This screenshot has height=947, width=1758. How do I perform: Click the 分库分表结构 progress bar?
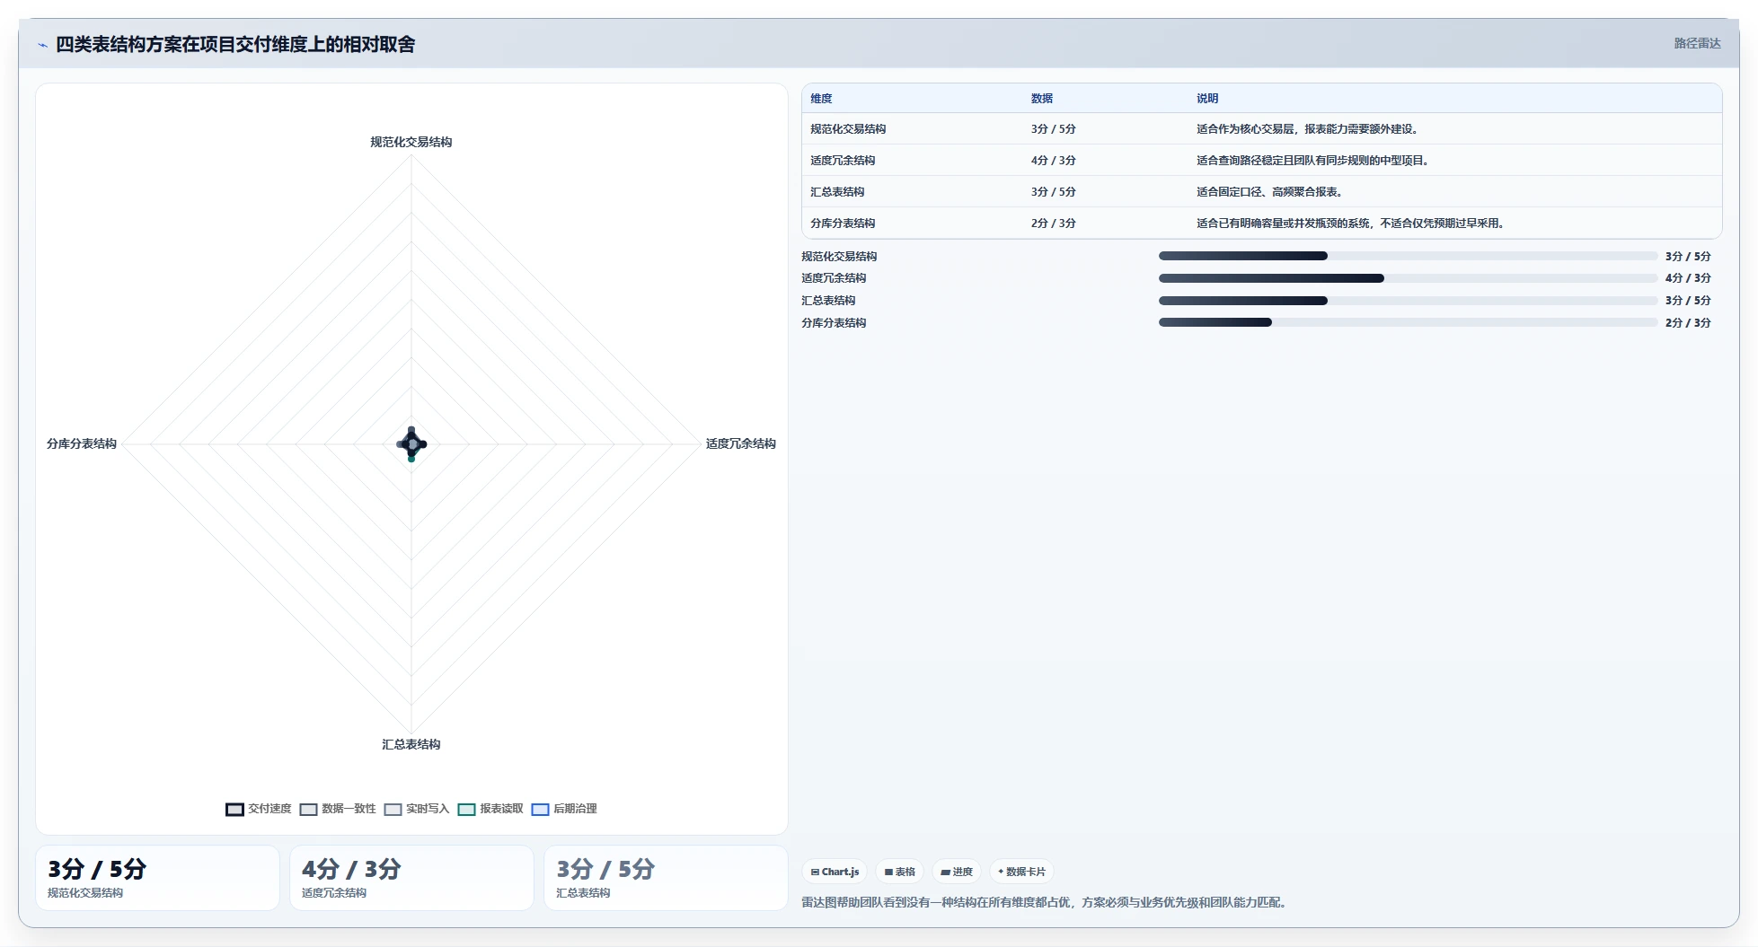[x=1408, y=322]
